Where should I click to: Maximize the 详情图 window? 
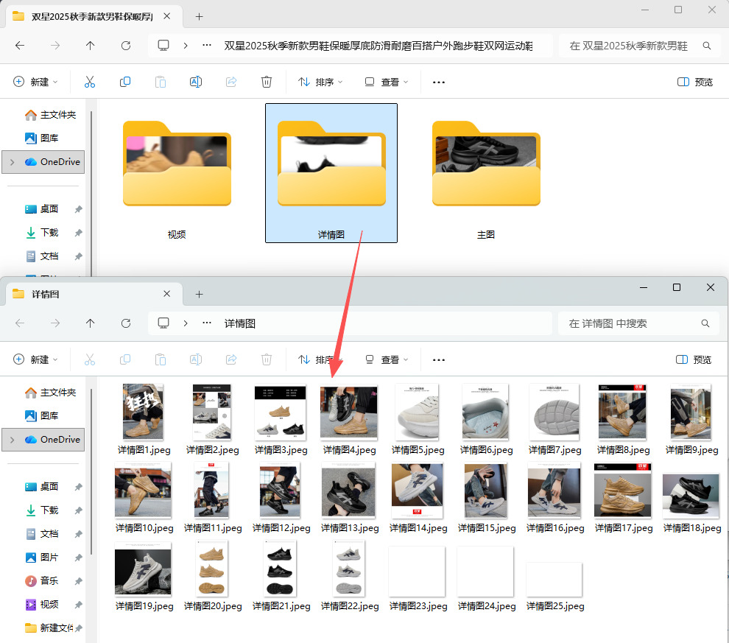(x=677, y=287)
